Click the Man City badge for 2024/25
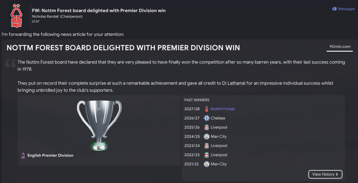Screen dimensions: 358x183 tap(206, 137)
